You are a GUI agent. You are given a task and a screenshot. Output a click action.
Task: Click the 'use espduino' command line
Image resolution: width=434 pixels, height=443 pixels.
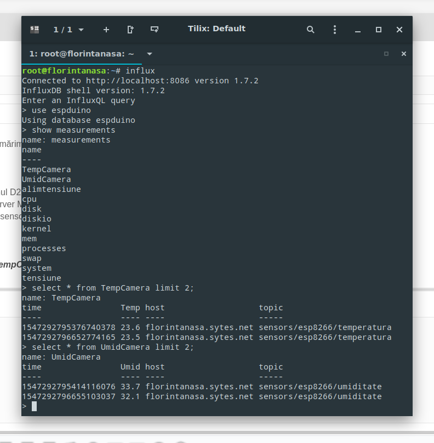point(56,110)
